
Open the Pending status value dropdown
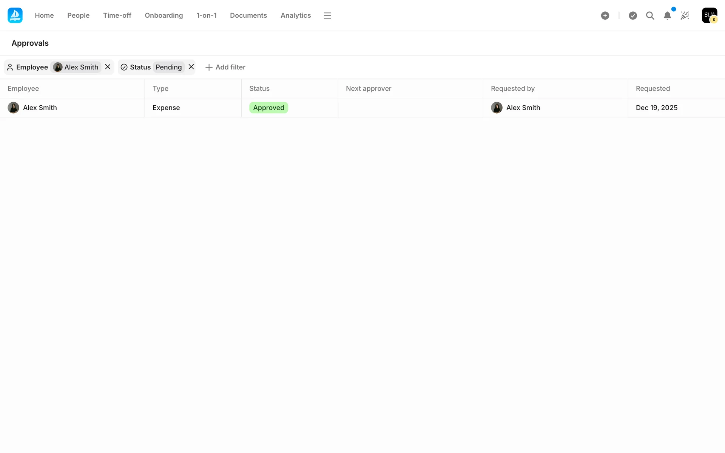[168, 67]
